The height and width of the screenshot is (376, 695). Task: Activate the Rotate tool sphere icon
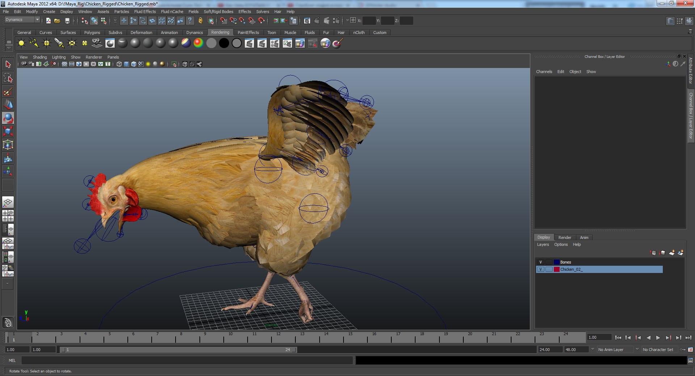click(x=8, y=118)
